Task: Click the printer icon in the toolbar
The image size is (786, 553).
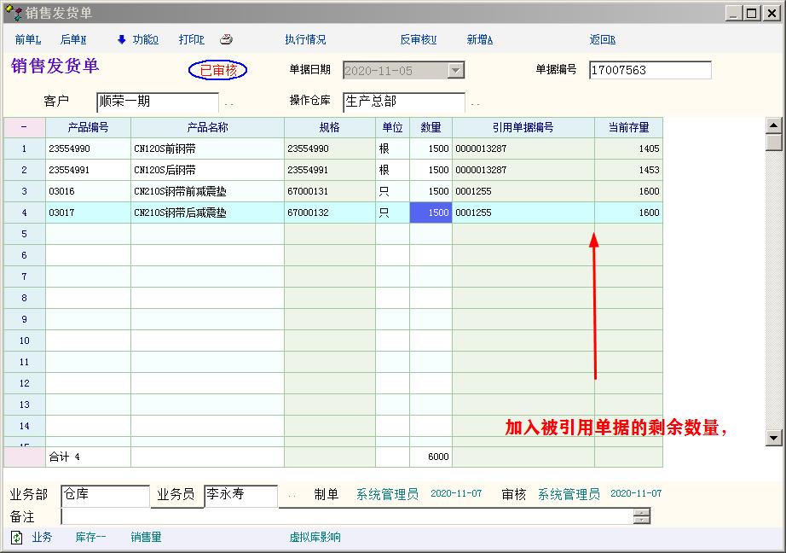Action: [x=226, y=39]
